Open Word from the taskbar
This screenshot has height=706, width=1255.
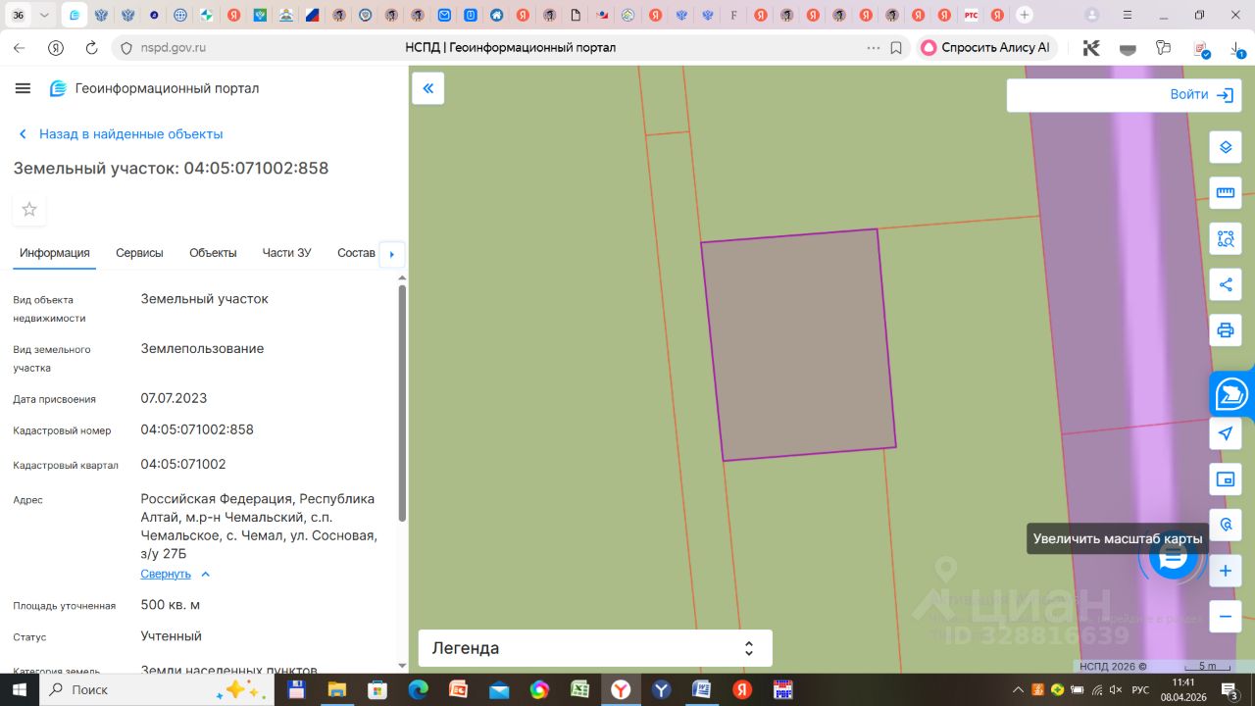coord(702,689)
